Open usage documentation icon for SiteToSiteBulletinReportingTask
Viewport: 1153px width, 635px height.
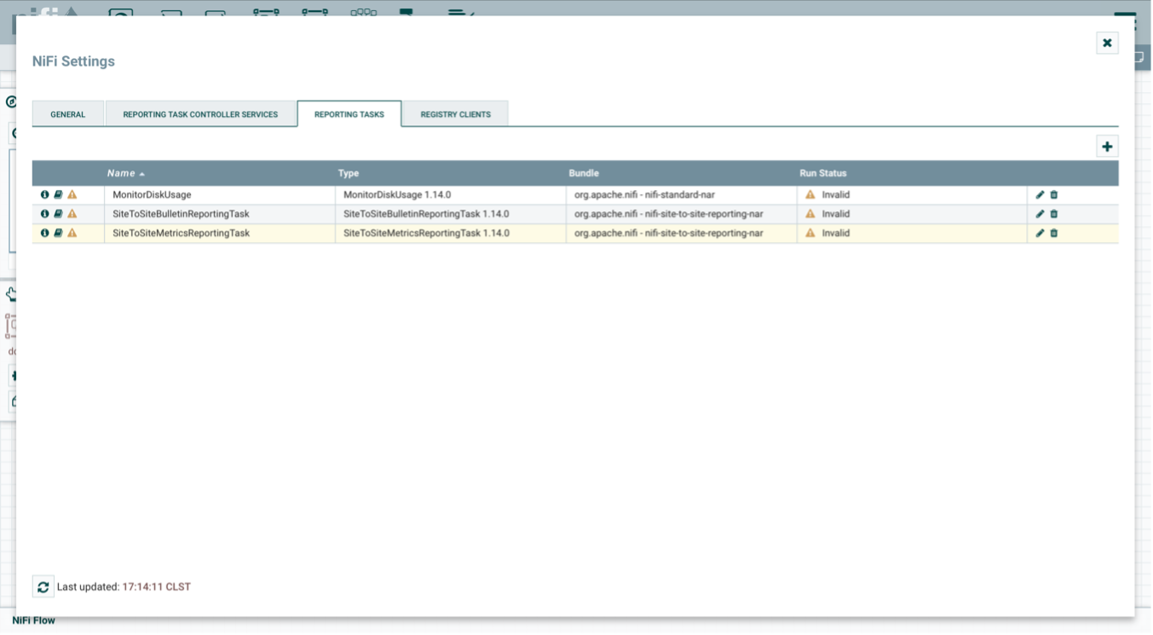coord(58,214)
